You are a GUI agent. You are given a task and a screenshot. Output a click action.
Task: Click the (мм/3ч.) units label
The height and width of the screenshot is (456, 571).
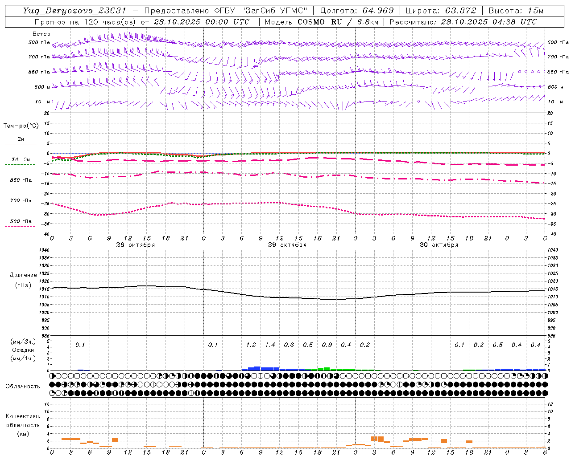(x=23, y=342)
